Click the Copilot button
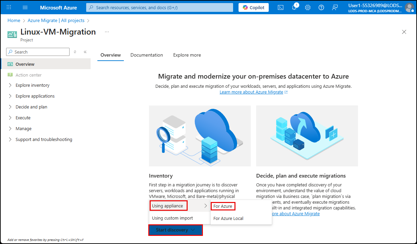The image size is (417, 244). (x=253, y=7)
